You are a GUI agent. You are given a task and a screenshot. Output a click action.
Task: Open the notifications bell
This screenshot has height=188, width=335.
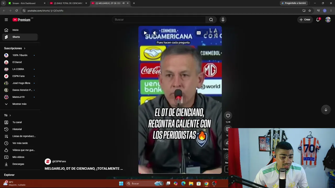point(318,20)
